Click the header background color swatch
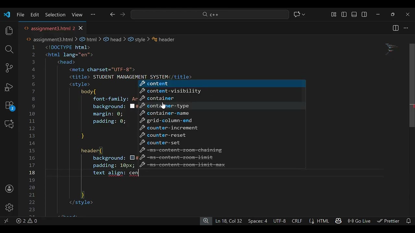 click(x=132, y=158)
